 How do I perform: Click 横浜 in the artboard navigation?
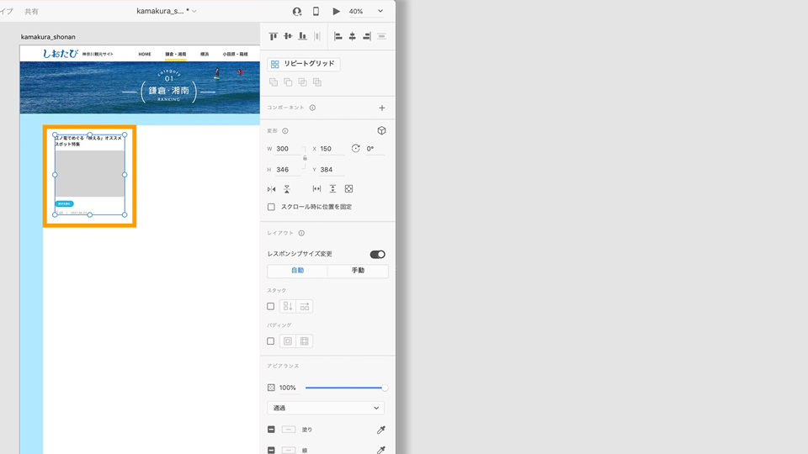click(205, 54)
